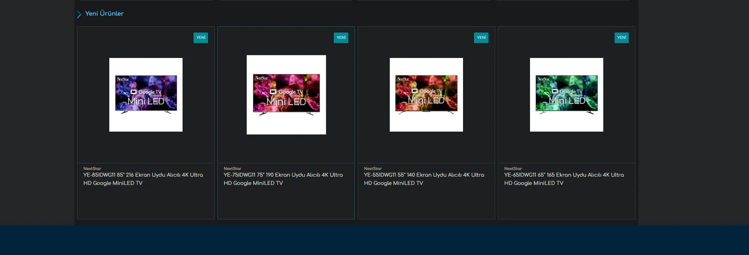749x255 pixels.
Task: Open the YE-75IDWG11 75" 190 Ekran title link
Action: click(x=283, y=179)
